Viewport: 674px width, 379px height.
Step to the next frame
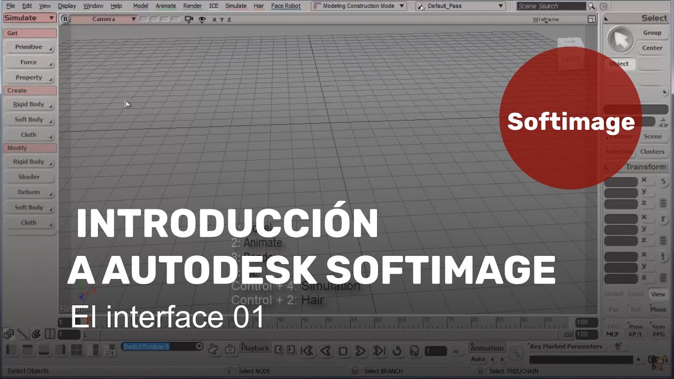[x=291, y=349]
